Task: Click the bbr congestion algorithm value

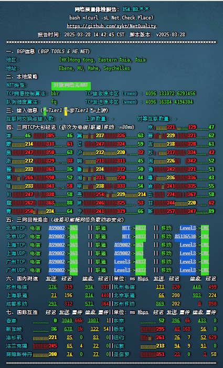Action: pyautogui.click(x=55, y=94)
